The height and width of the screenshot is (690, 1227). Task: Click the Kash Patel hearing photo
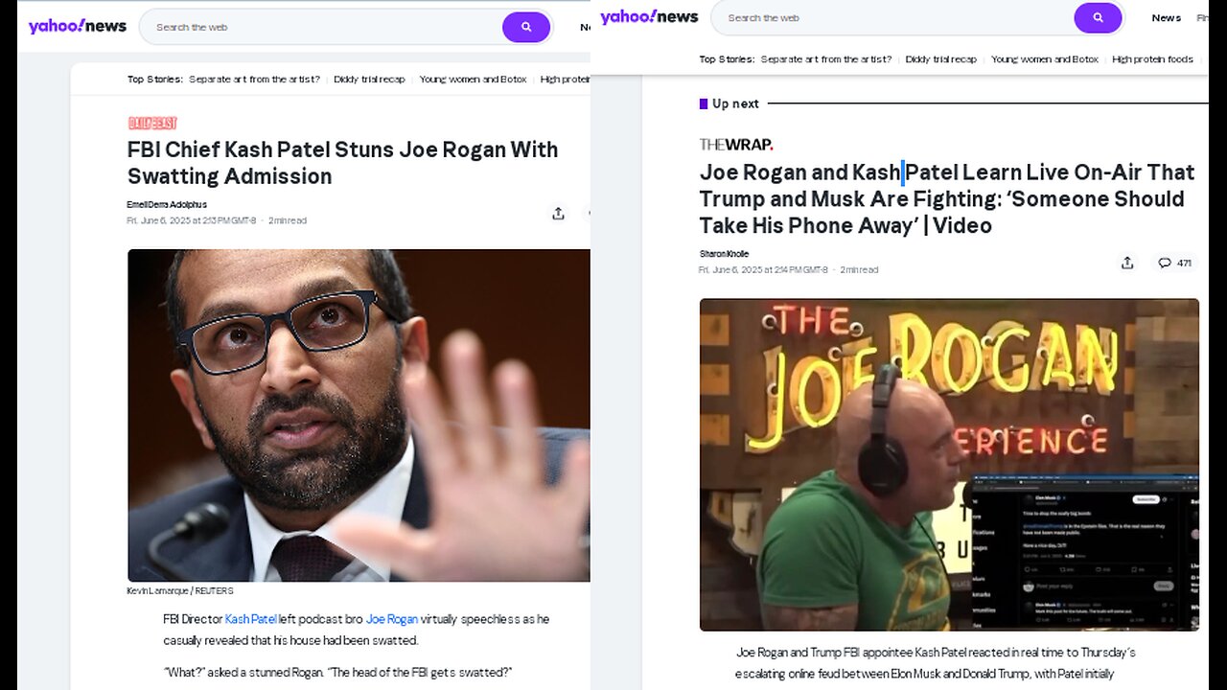[x=359, y=415]
